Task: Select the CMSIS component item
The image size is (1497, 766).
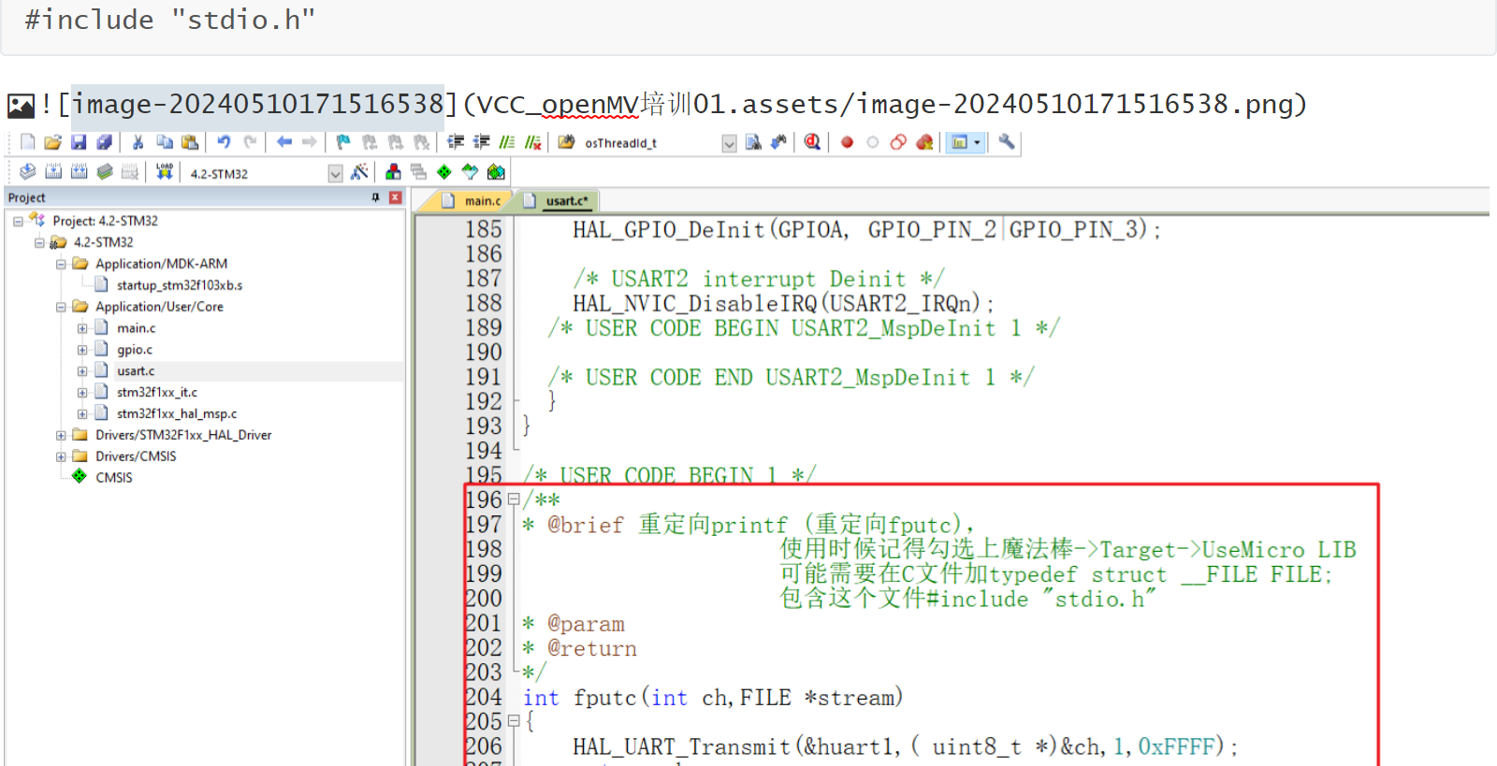Action: [114, 477]
